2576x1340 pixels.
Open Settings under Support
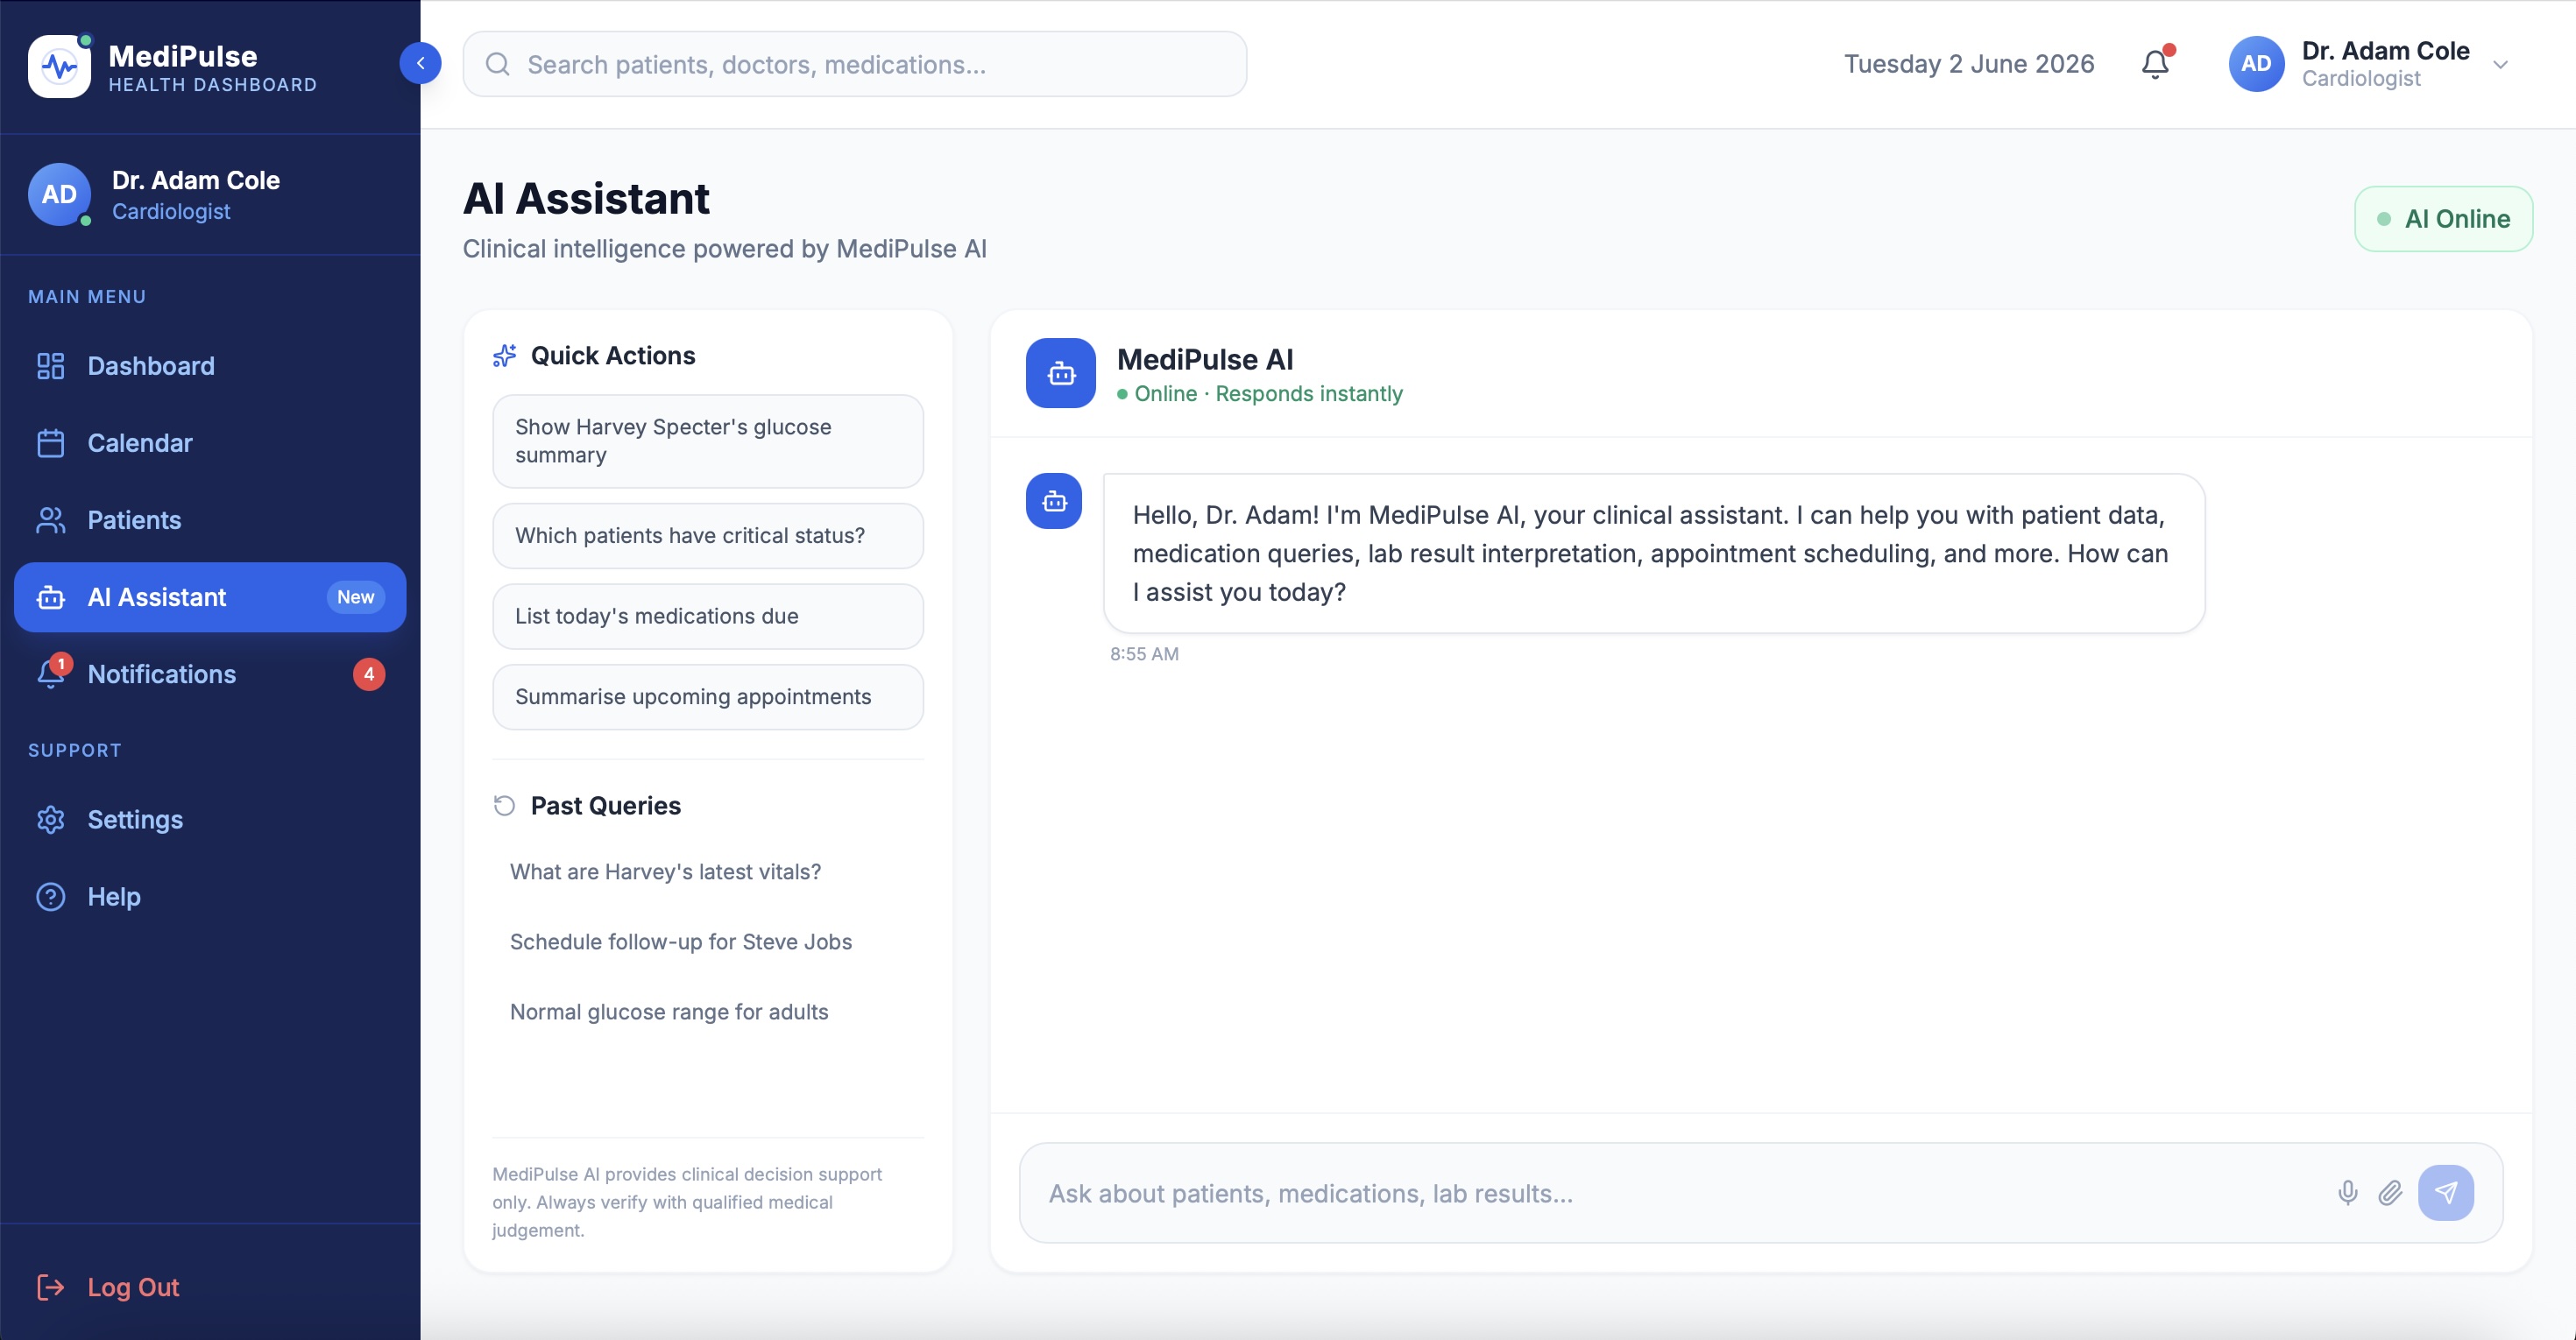[210, 820]
